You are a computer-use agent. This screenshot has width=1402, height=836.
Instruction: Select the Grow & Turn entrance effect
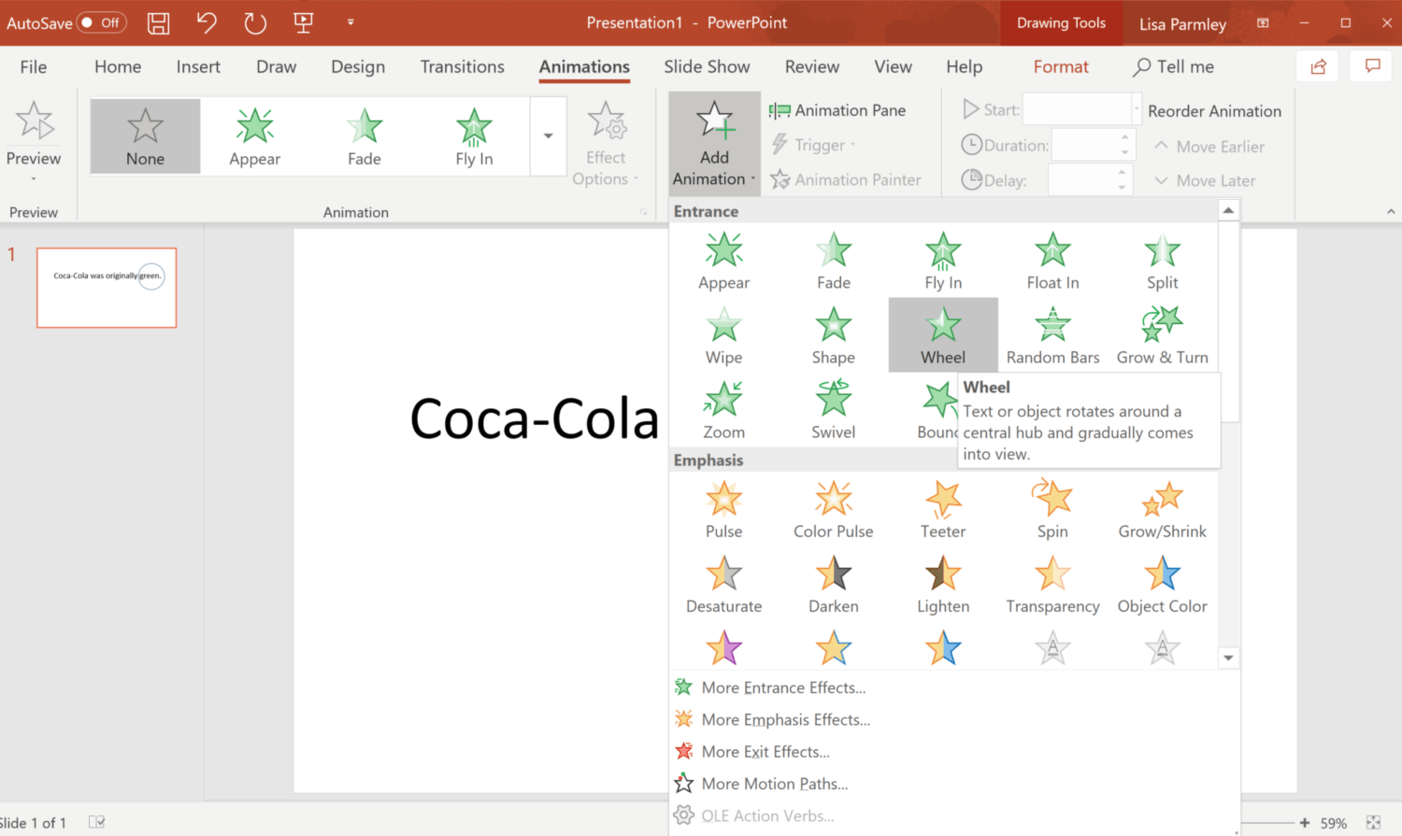[1162, 335]
